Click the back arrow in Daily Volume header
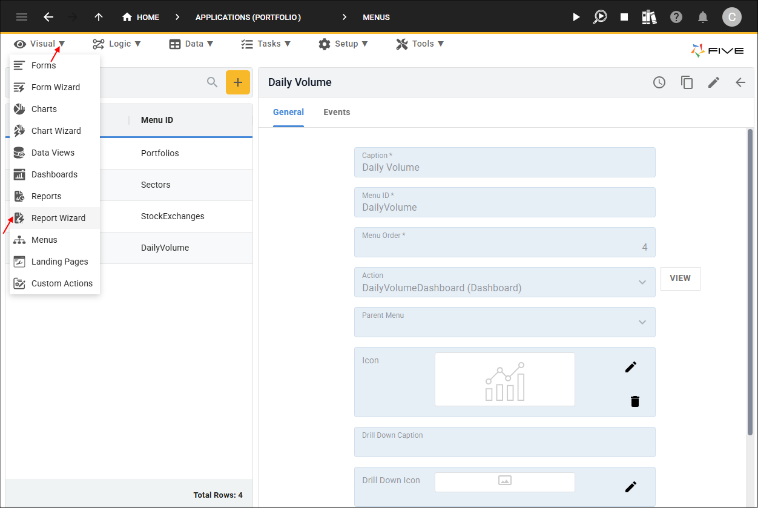This screenshot has width=758, height=508. [740, 82]
